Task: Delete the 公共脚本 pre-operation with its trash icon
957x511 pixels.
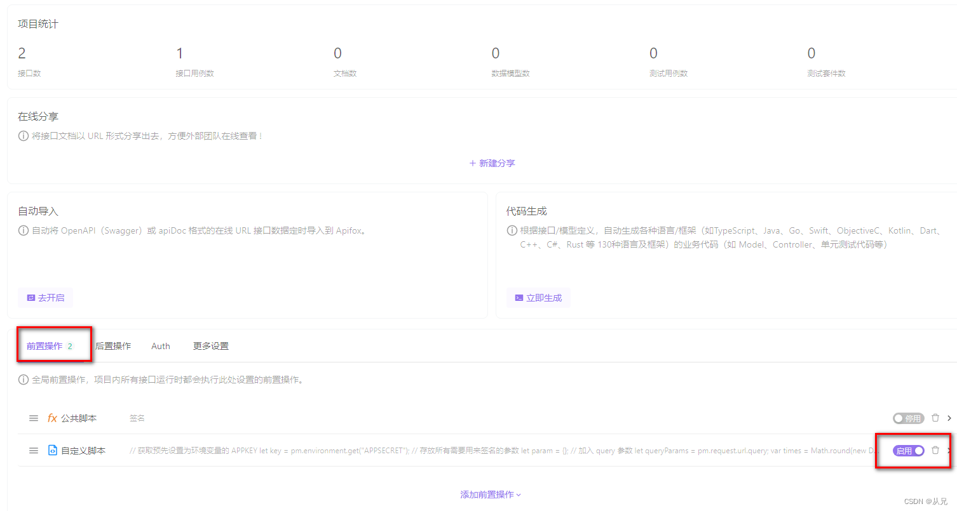Action: pyautogui.click(x=935, y=418)
